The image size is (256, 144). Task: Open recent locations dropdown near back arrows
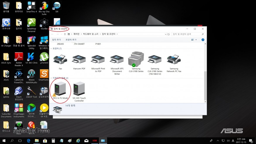point(61,34)
